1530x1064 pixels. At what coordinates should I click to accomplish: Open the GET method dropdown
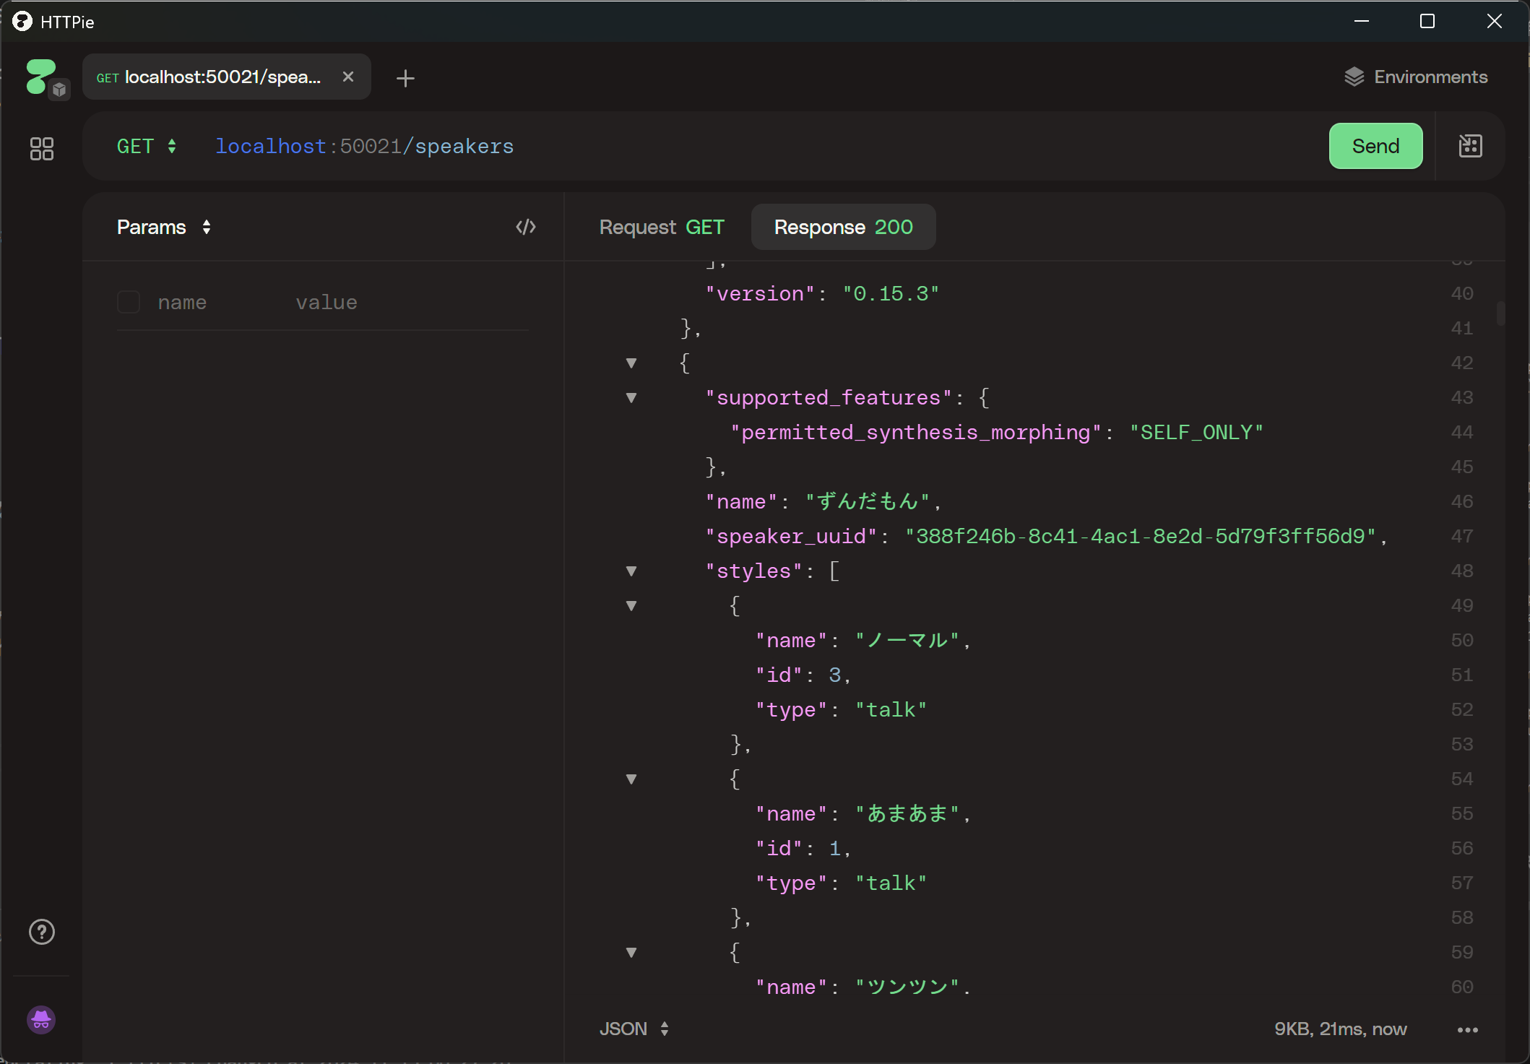pyautogui.click(x=147, y=147)
